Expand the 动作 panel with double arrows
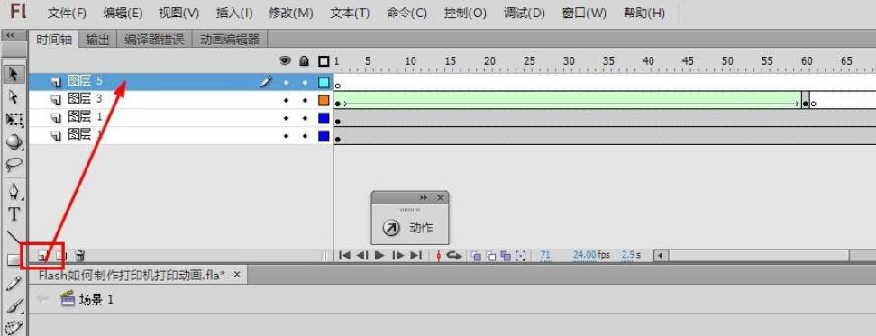The width and height of the screenshot is (876, 336). tap(424, 198)
